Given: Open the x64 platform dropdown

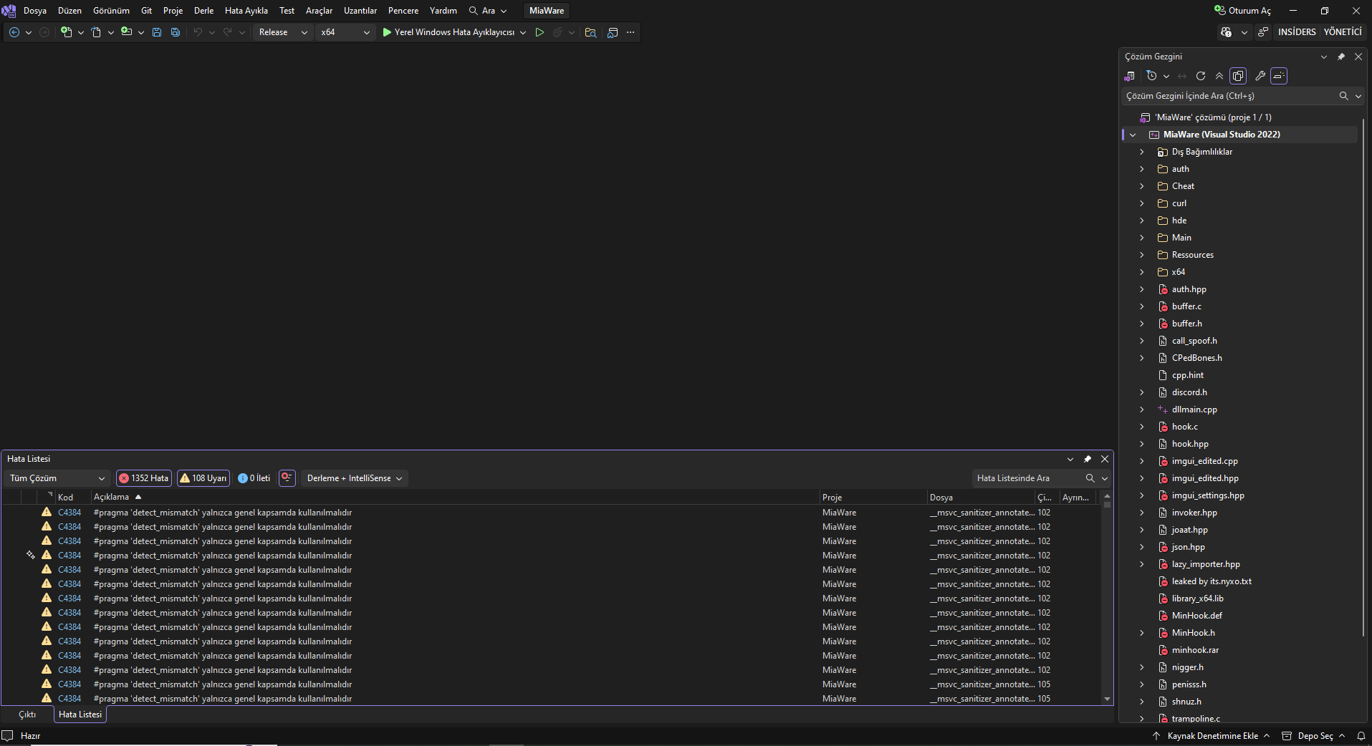Looking at the screenshot, I should click(345, 32).
